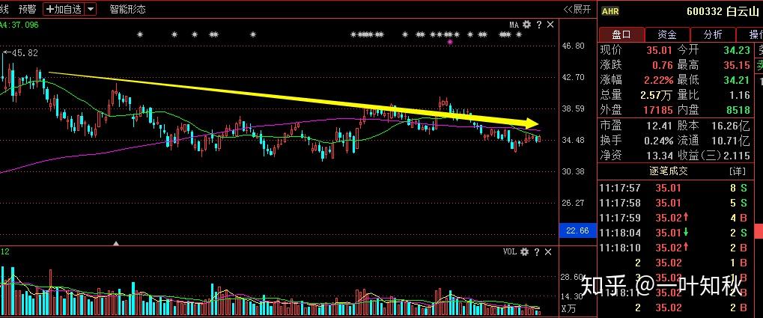The width and height of the screenshot is (763, 318).
Task: Click MA indicator help question mark
Action: click(x=538, y=25)
